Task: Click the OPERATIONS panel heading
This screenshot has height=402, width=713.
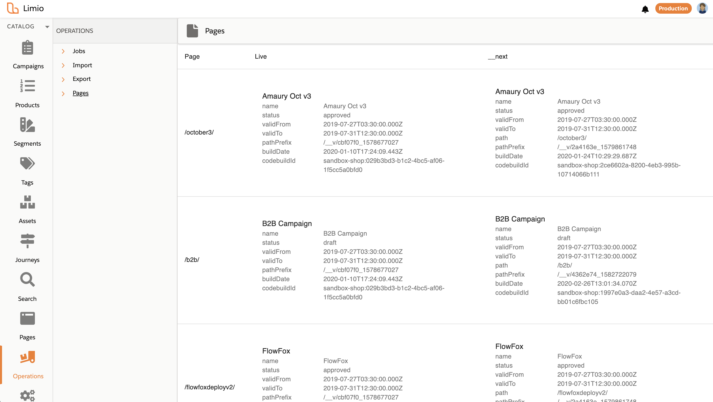Action: [74, 31]
